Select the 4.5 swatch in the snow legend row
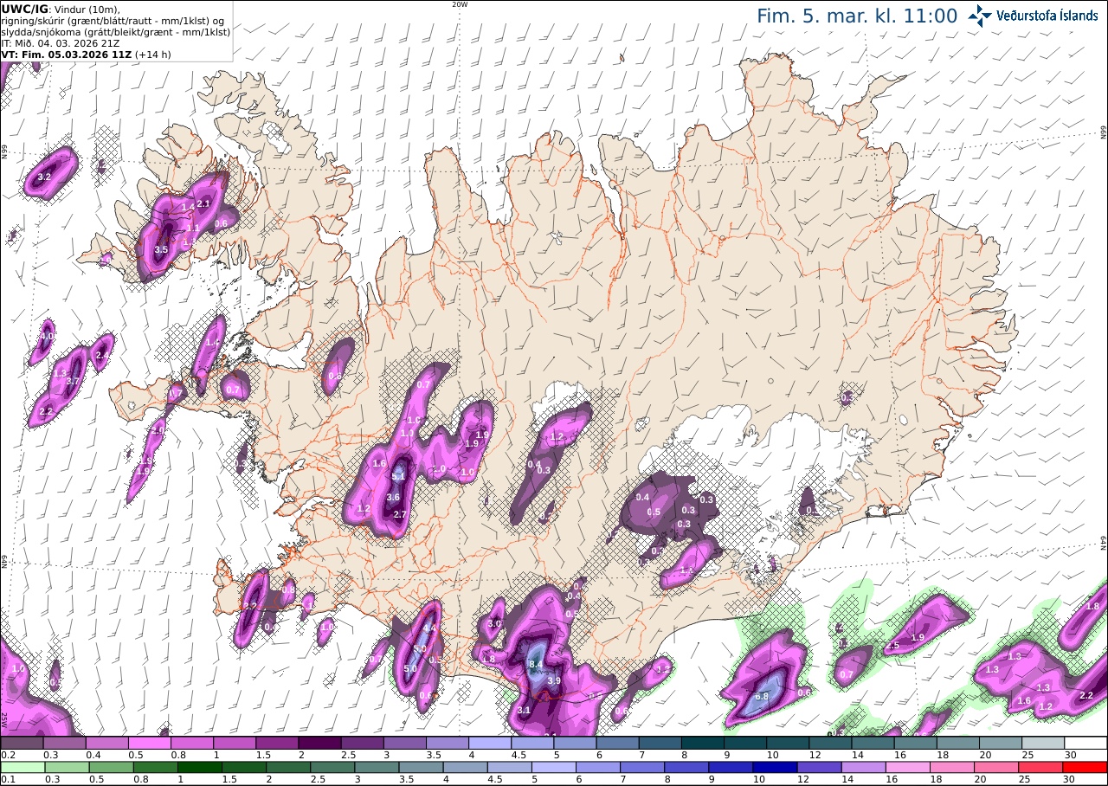This screenshot has width=1108, height=786. pyautogui.click(x=532, y=743)
